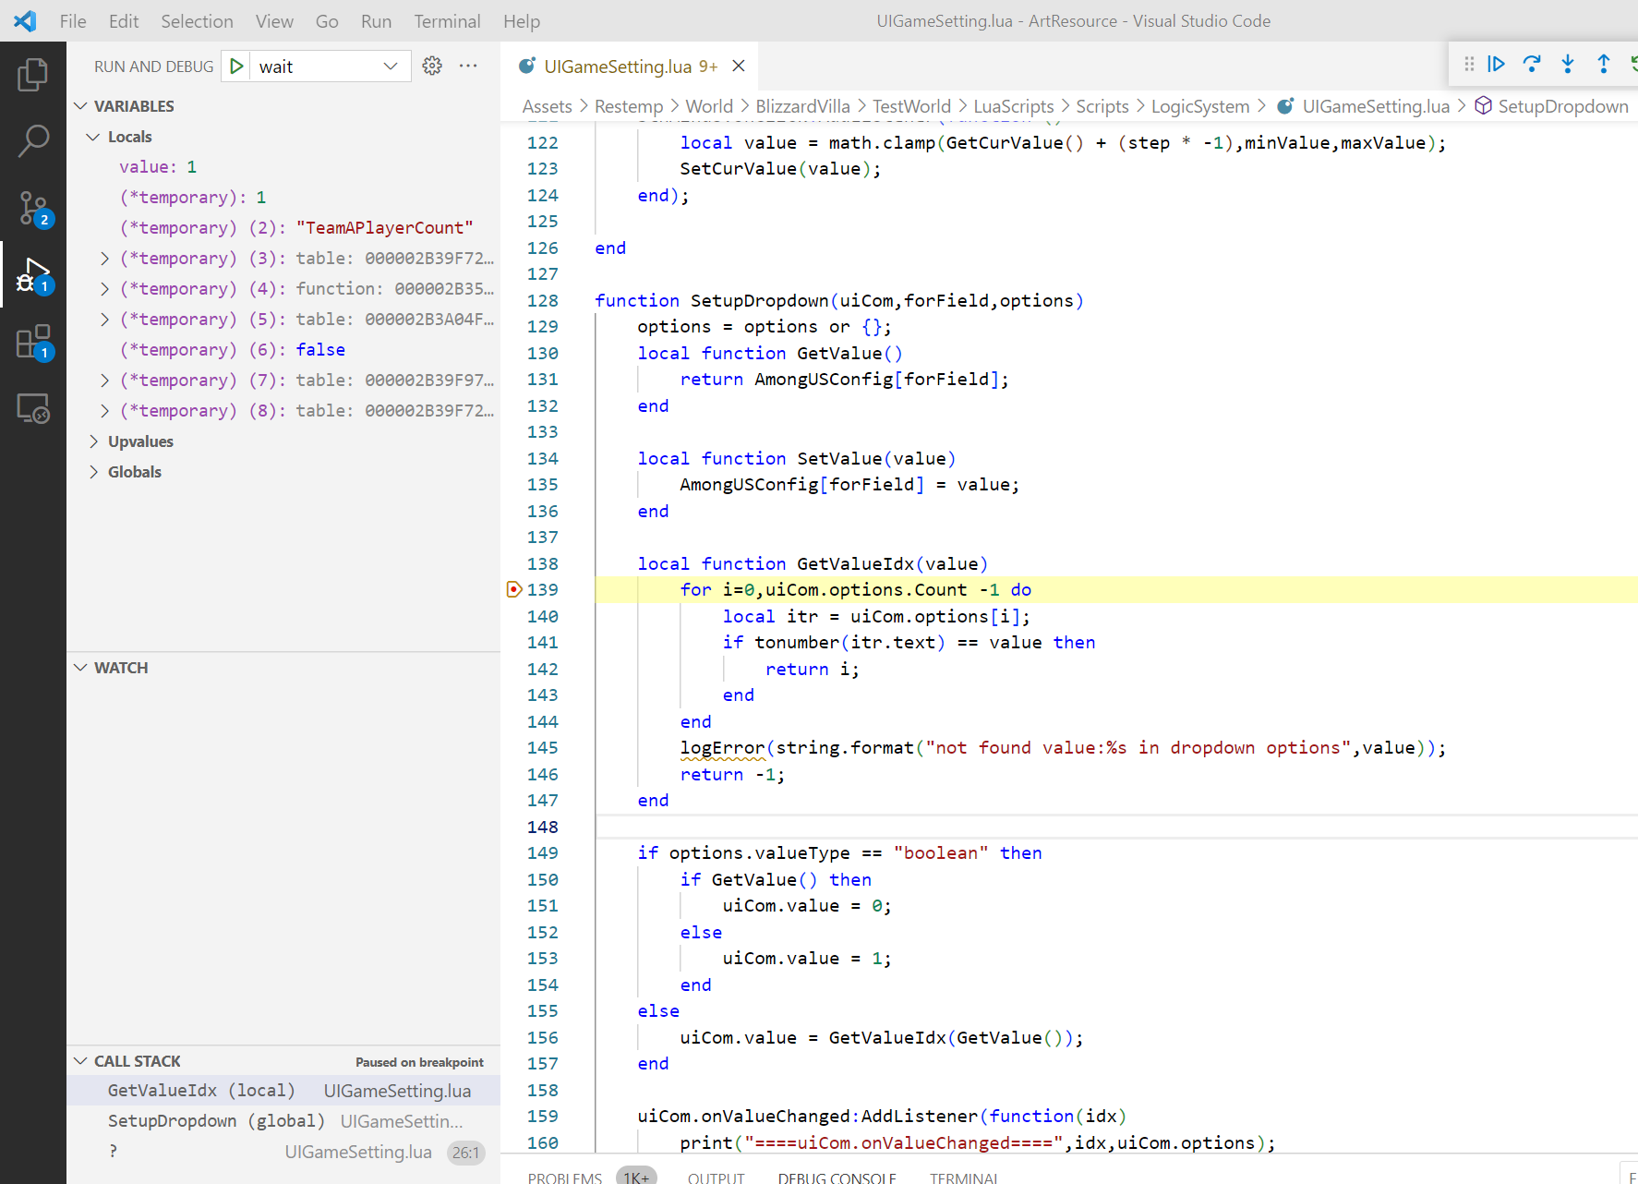
Task: Expand the Globals scope
Action: pyautogui.click(x=93, y=472)
